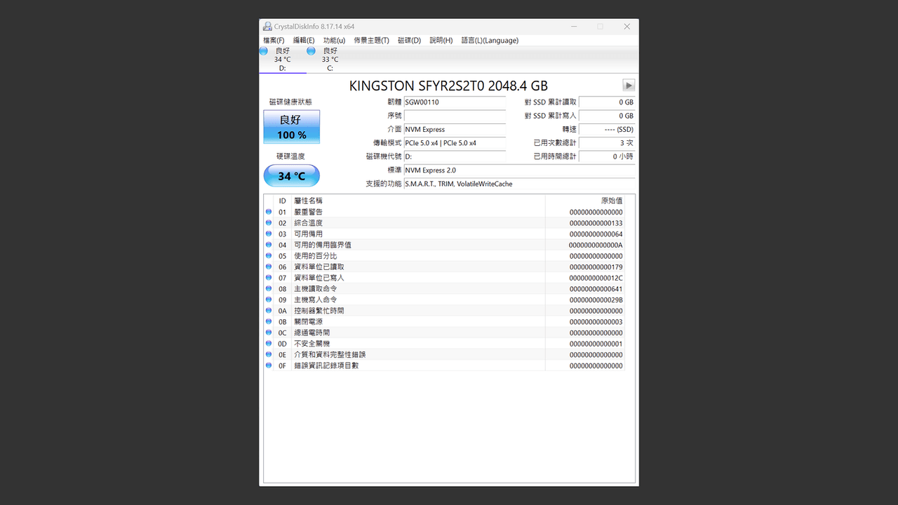Select the 05 使用的百分比 attribute row
The image size is (898, 505).
pos(449,256)
